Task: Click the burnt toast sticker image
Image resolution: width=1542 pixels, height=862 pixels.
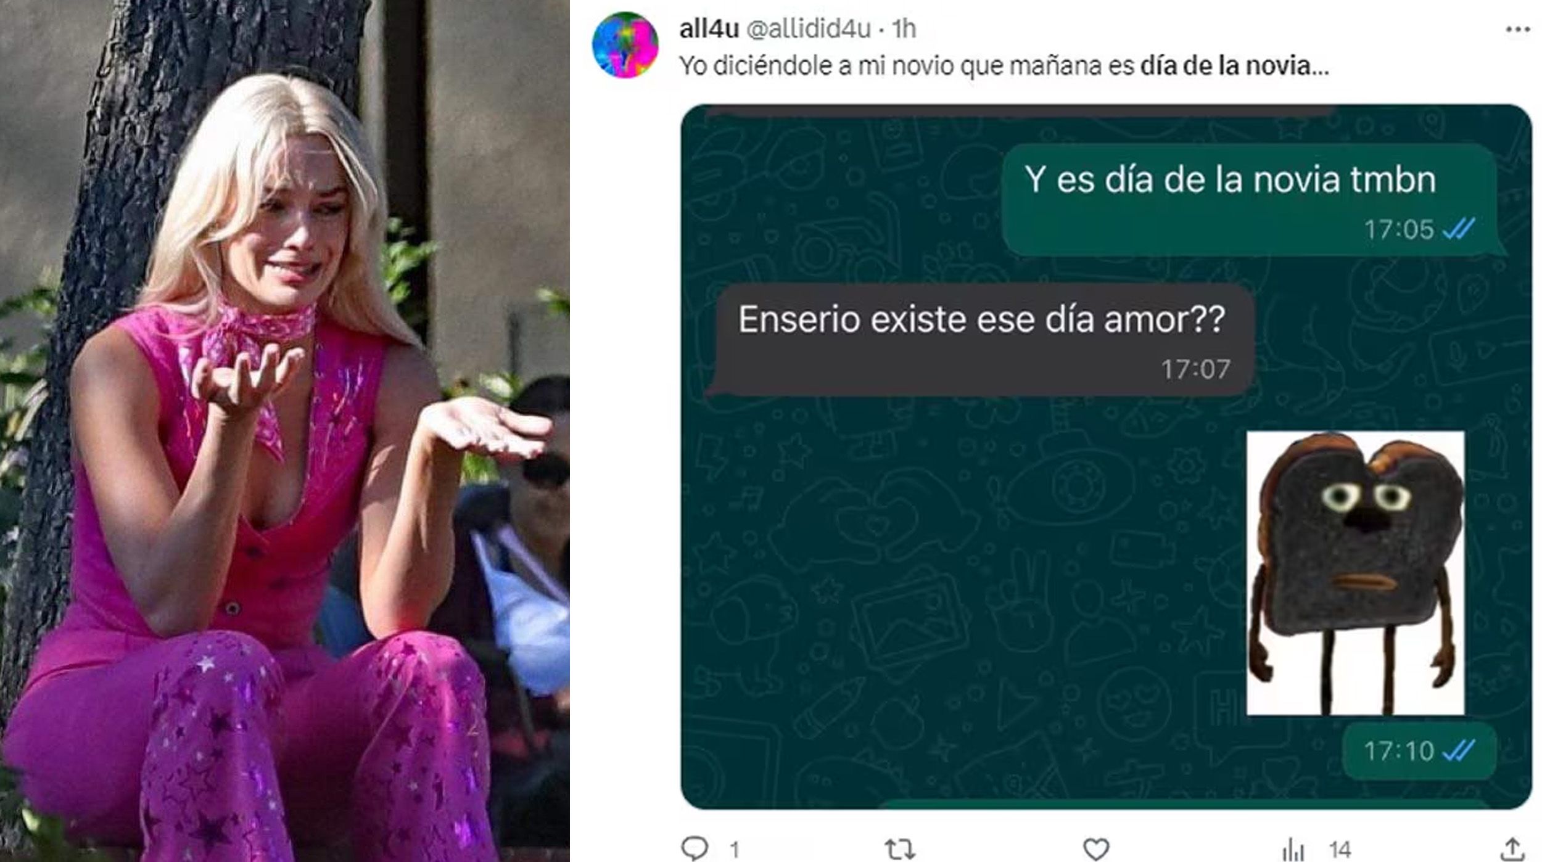Action: pyautogui.click(x=1355, y=573)
